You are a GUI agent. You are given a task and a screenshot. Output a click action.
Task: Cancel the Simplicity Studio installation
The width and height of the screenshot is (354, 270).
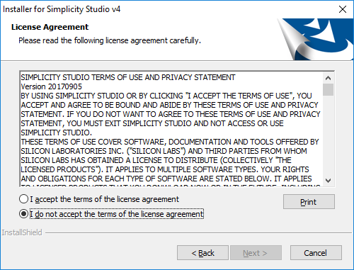click(316, 253)
